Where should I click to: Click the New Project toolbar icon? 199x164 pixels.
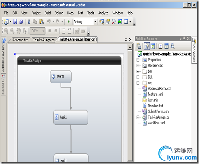(x=6, y=22)
